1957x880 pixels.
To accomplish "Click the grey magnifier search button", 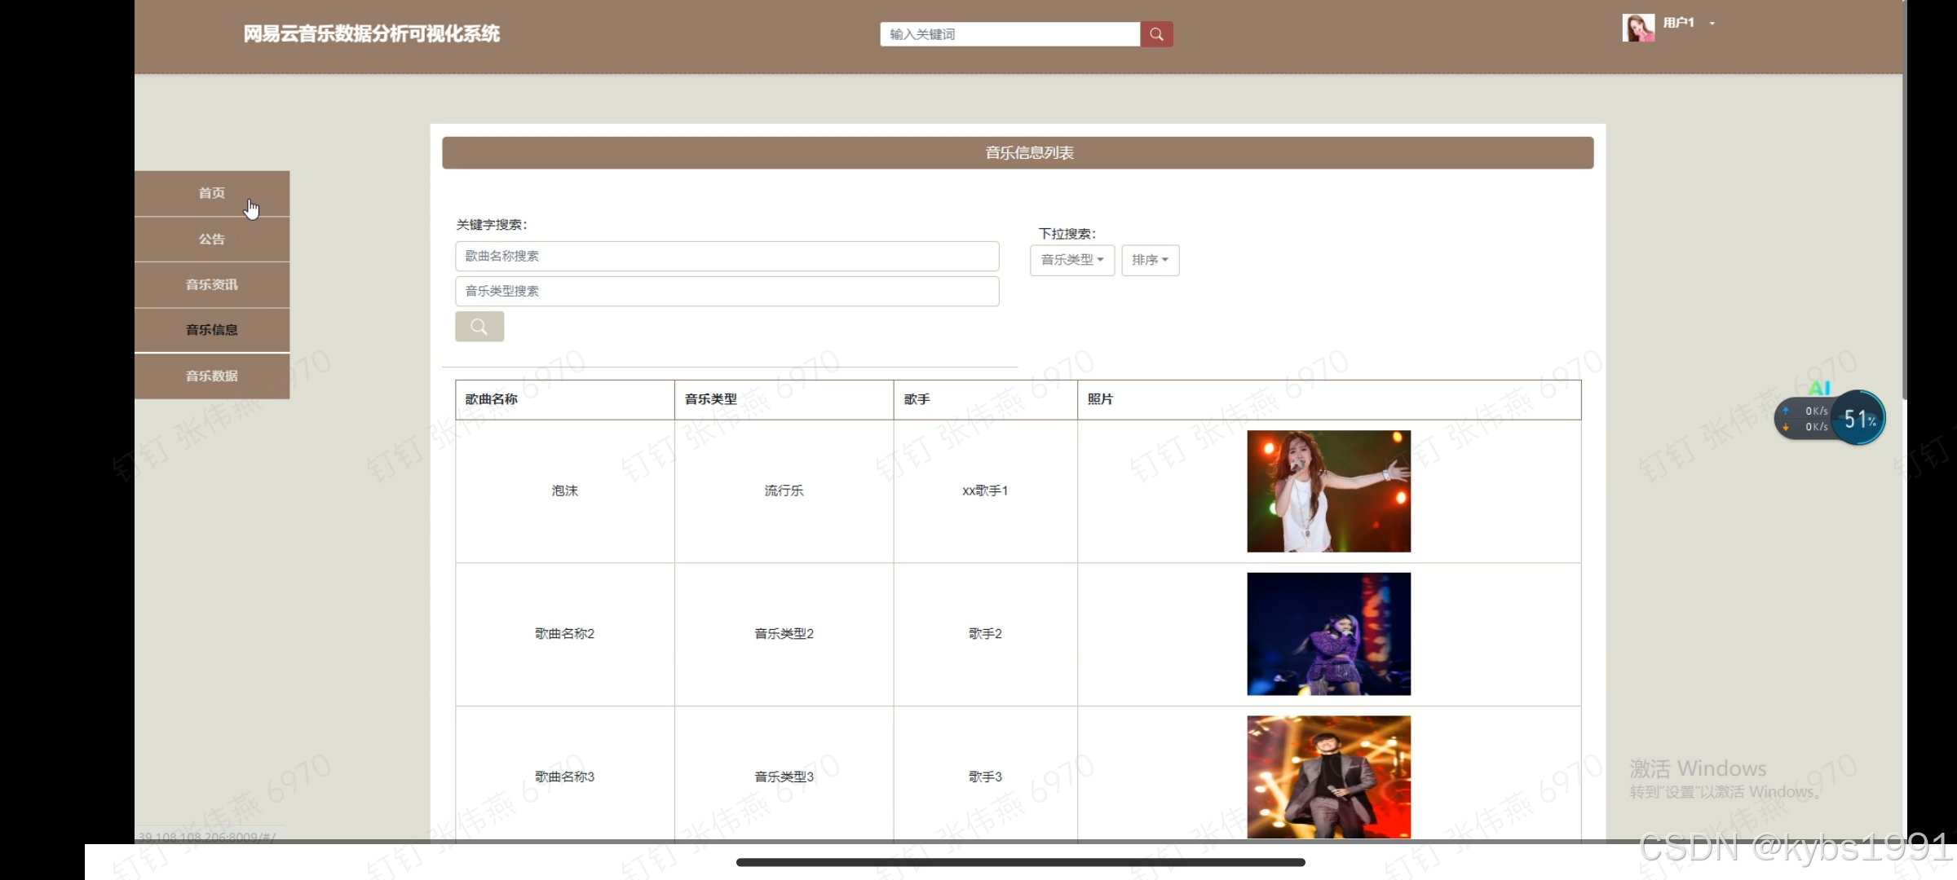I will (x=479, y=327).
